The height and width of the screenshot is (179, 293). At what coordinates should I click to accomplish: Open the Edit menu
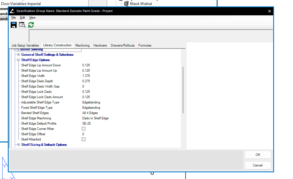22,18
